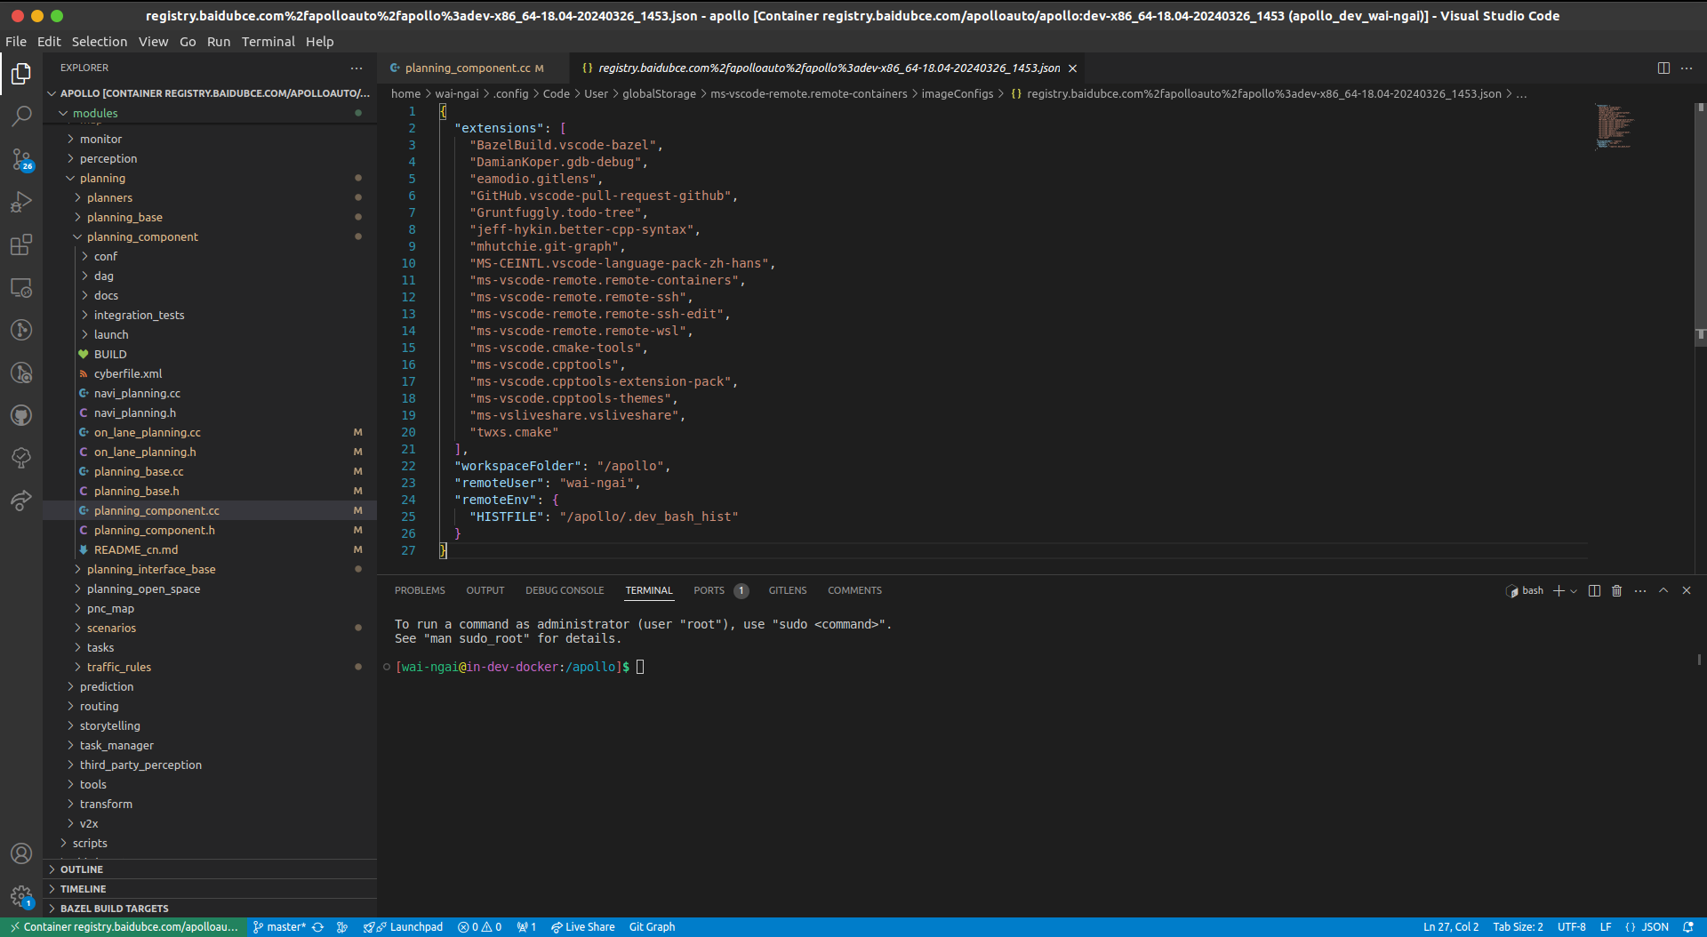
Task: Open the Extensions view
Action: [x=21, y=245]
